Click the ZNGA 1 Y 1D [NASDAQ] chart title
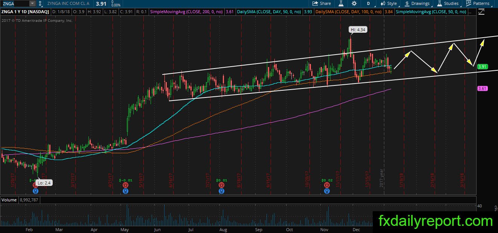The width and height of the screenshot is (498, 233). (x=25, y=12)
